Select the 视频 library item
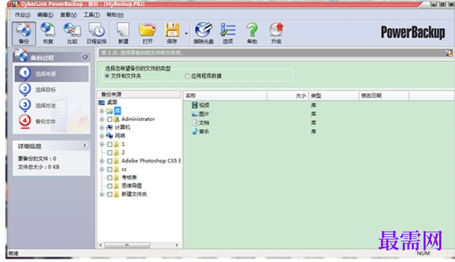Screen dimensions: 455x262 (200, 105)
